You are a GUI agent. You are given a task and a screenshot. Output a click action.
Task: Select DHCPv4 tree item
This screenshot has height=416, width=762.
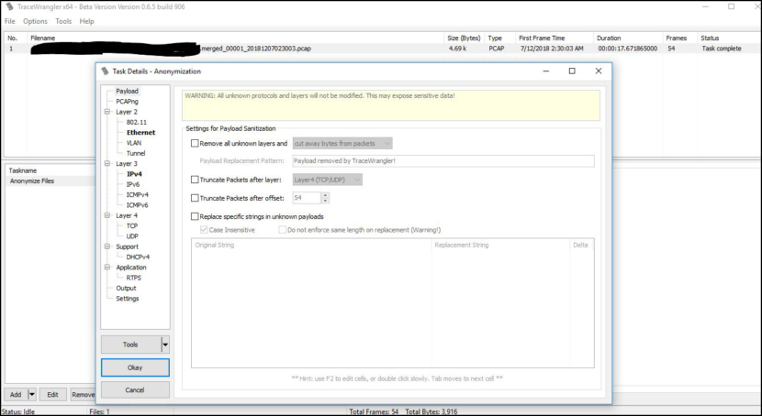click(x=138, y=257)
